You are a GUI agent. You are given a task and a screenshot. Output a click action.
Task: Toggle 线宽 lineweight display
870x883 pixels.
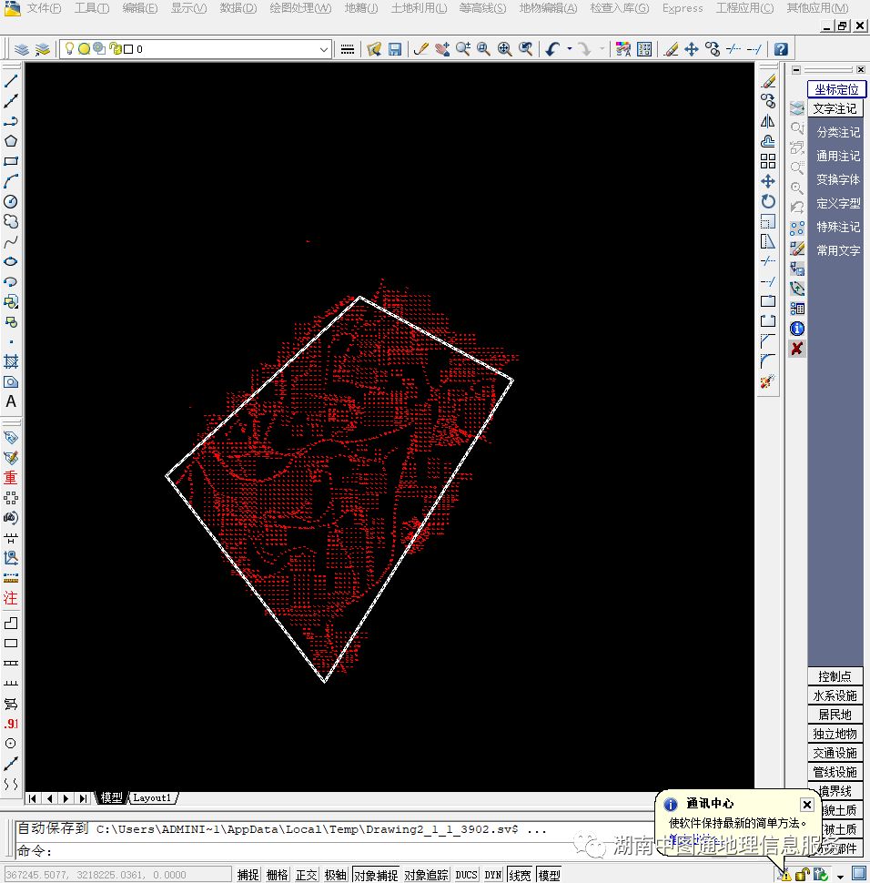coord(520,875)
